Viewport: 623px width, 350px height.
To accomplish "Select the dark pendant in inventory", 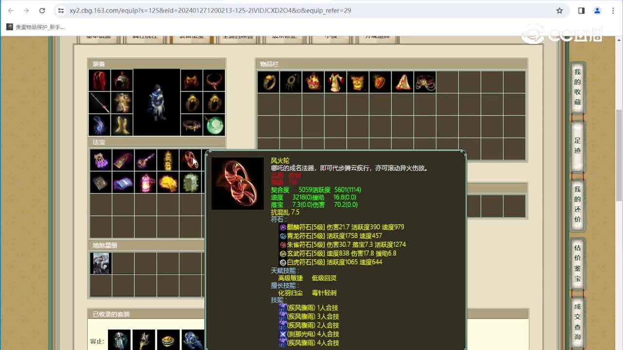I will (291, 82).
